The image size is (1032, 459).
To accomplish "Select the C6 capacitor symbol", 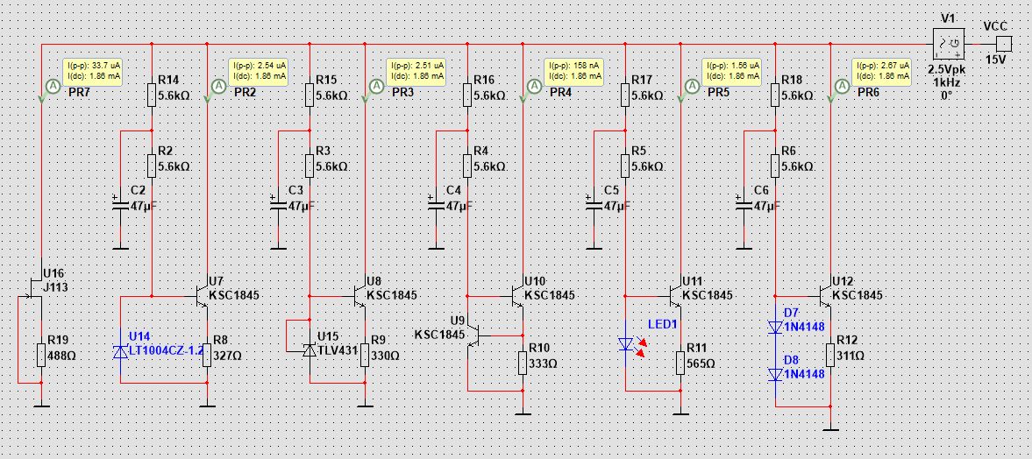I will point(744,206).
